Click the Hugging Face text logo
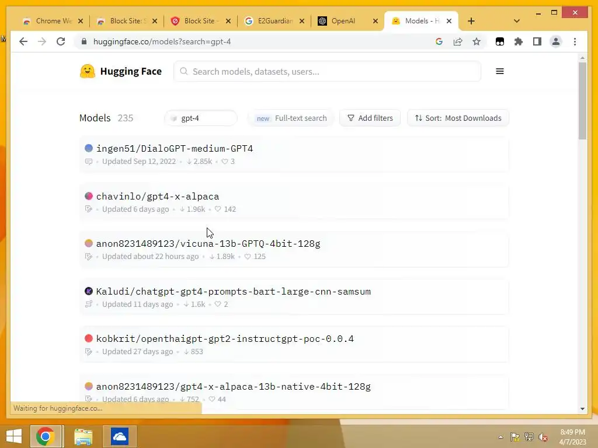 click(x=131, y=71)
